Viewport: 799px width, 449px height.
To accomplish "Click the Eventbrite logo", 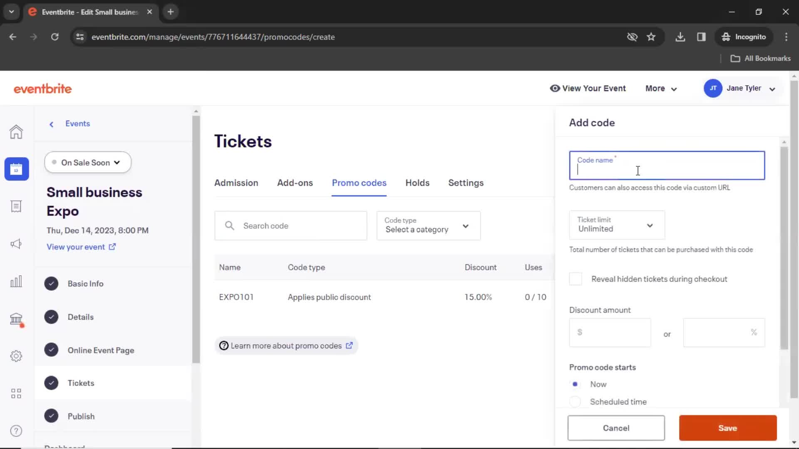I will (43, 89).
